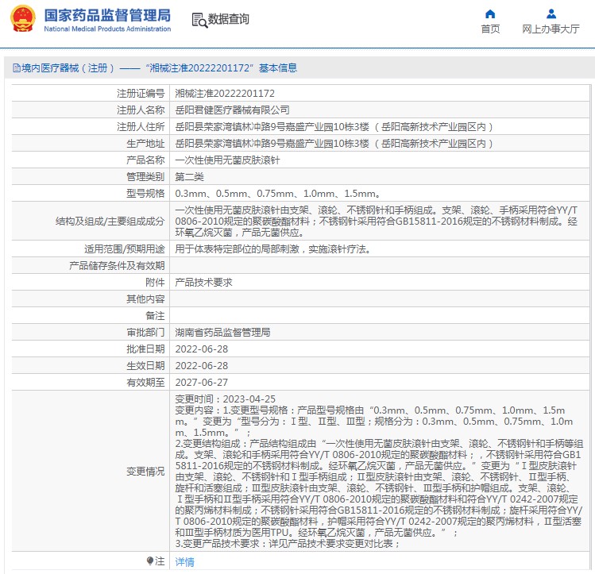Click the NMPA national emblem logo
The width and height of the screenshot is (595, 574).
(23, 18)
